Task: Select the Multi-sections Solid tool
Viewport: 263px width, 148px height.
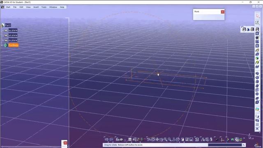Action: coord(257,62)
